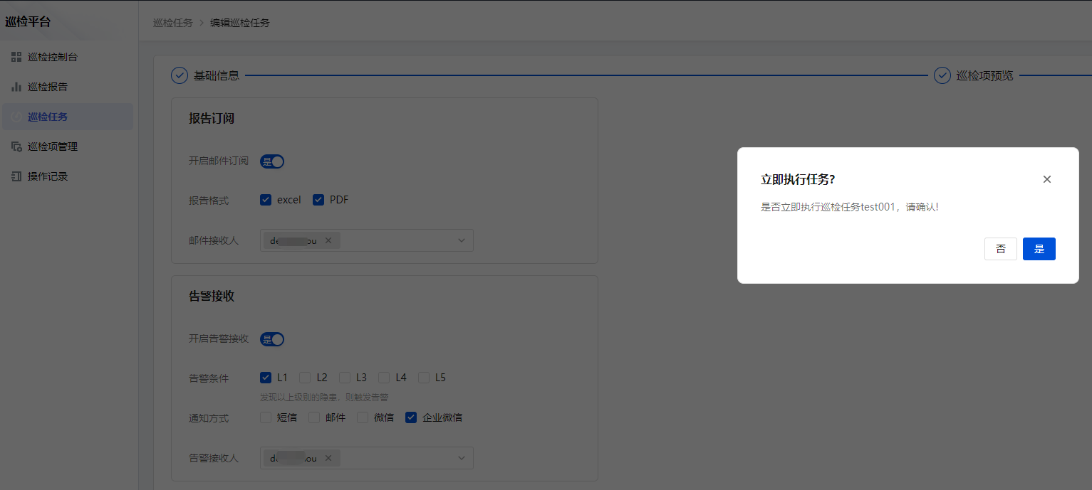Remove the recipient tag in 邮件接收人
This screenshot has height=490, width=1092.
pos(328,240)
